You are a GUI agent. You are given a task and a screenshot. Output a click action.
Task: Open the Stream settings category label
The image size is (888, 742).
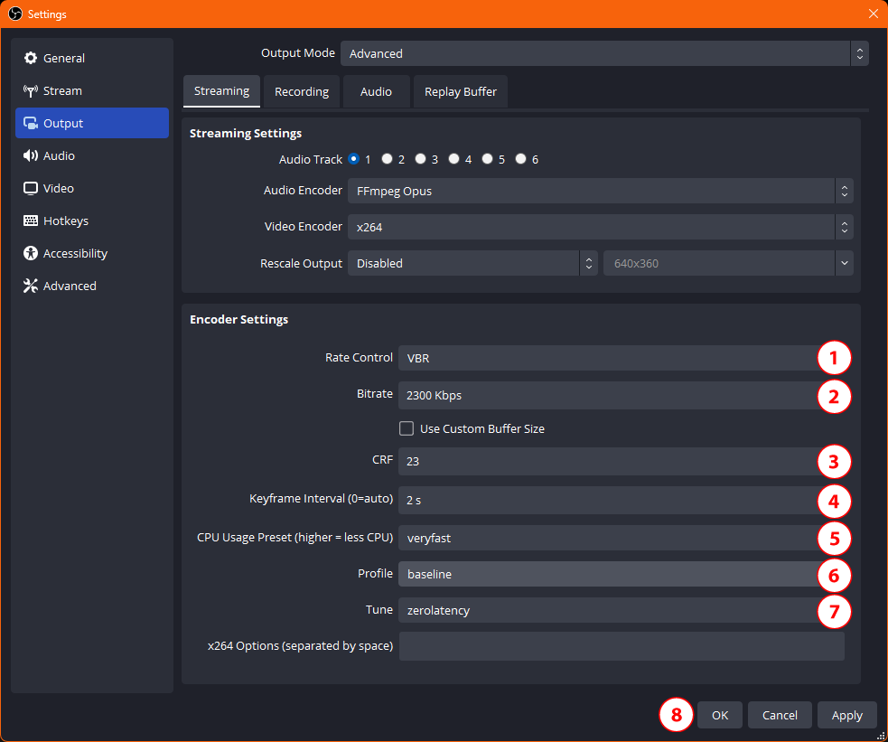63,90
